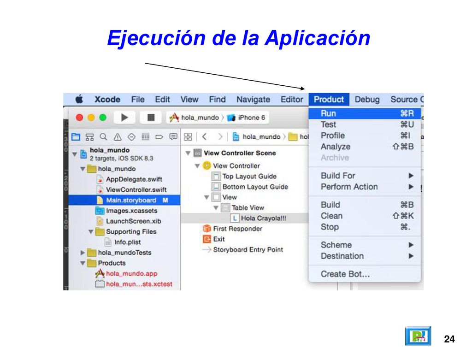Show the Symbol navigator icon

click(x=89, y=137)
